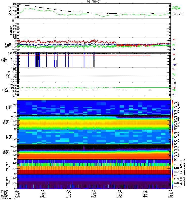
Task: Select the red Ne density legend label
Action: pyautogui.click(x=174, y=54)
